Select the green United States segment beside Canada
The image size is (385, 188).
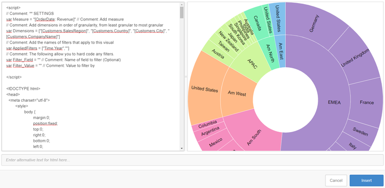click(268, 20)
